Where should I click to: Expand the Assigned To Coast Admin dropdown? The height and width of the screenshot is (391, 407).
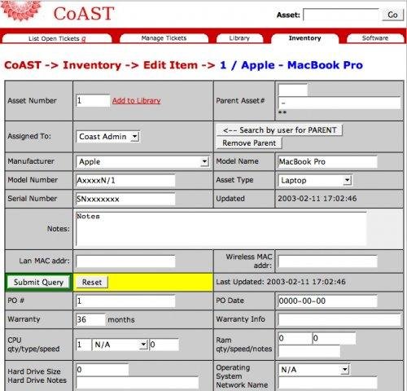[108, 137]
